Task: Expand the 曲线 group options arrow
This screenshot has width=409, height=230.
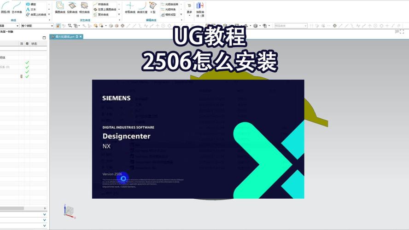Action: [49, 20]
